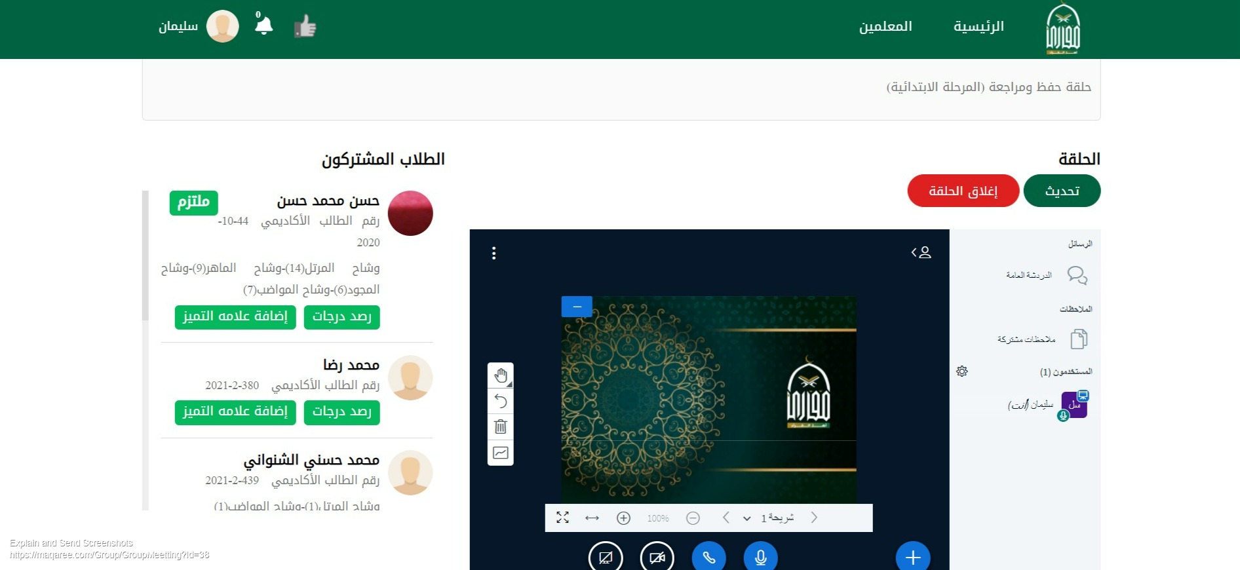Go to الرئيسية in navigation
The width and height of the screenshot is (1240, 570).
coord(978,26)
